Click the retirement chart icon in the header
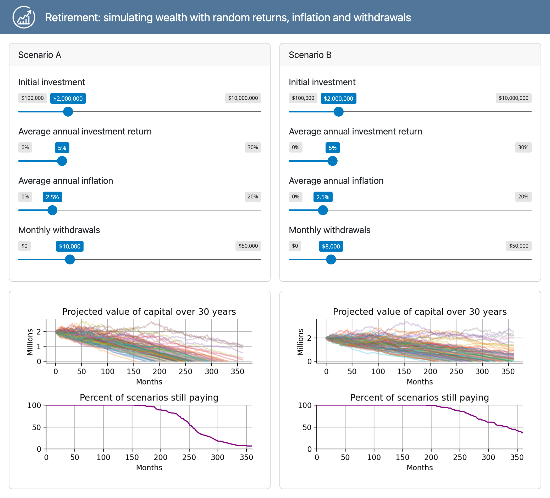This screenshot has width=550, height=498. tap(25, 17)
